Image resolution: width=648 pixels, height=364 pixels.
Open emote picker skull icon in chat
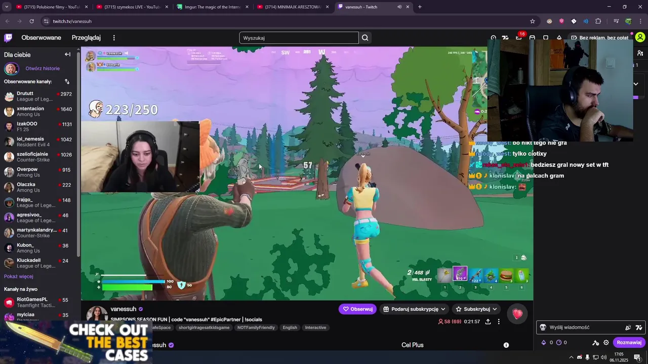pos(543,328)
